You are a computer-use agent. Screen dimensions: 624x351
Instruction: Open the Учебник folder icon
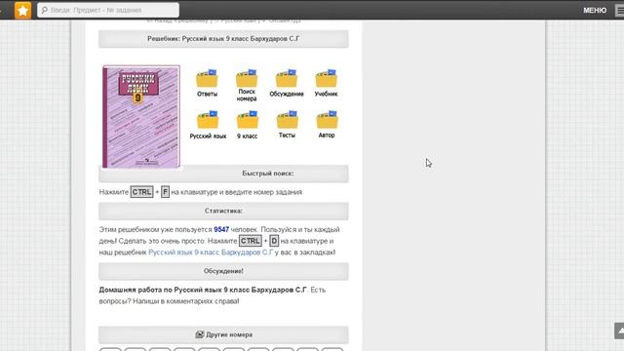click(x=326, y=78)
